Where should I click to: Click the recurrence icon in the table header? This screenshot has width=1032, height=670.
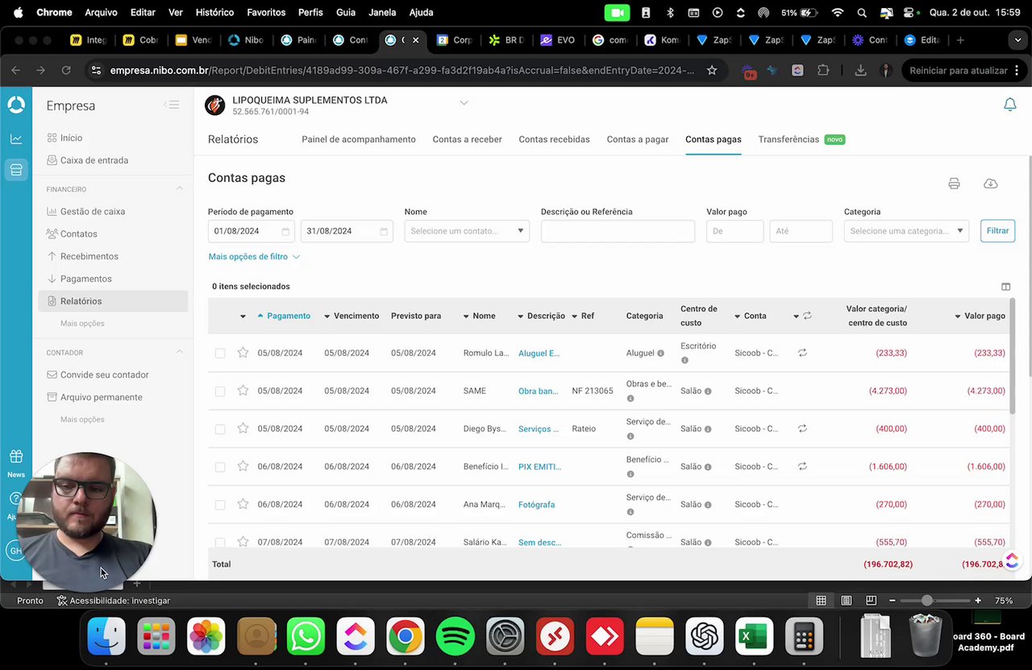pyautogui.click(x=807, y=316)
